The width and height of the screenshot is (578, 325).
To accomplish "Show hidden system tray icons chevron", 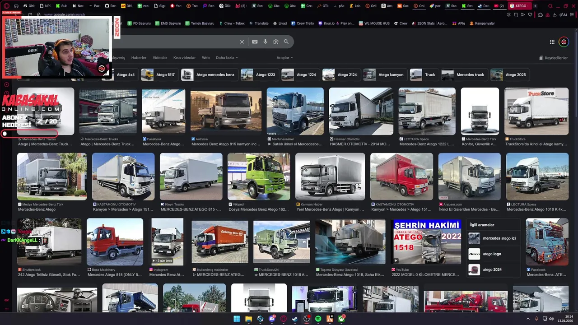I will coord(528,319).
